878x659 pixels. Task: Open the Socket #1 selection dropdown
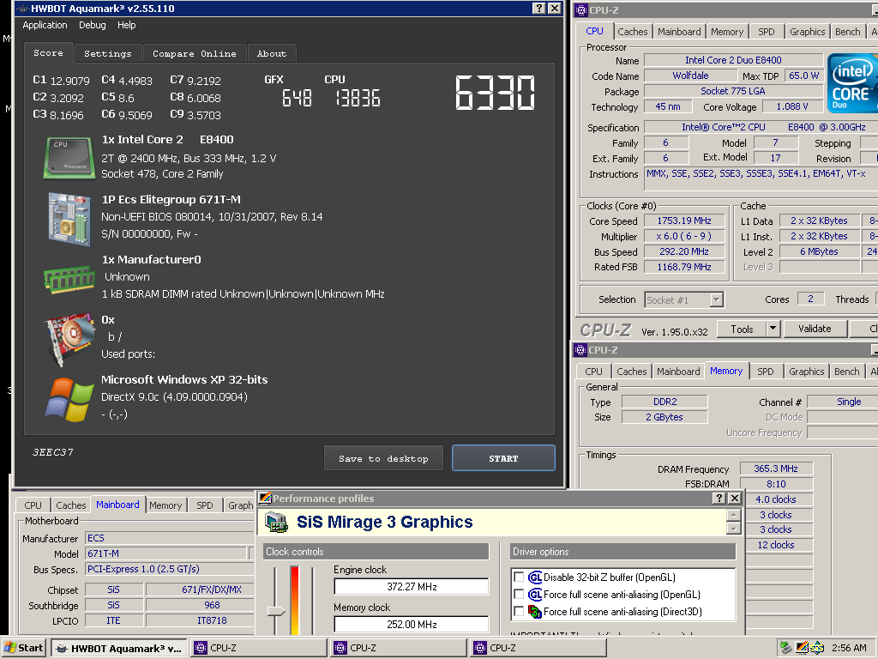click(716, 299)
